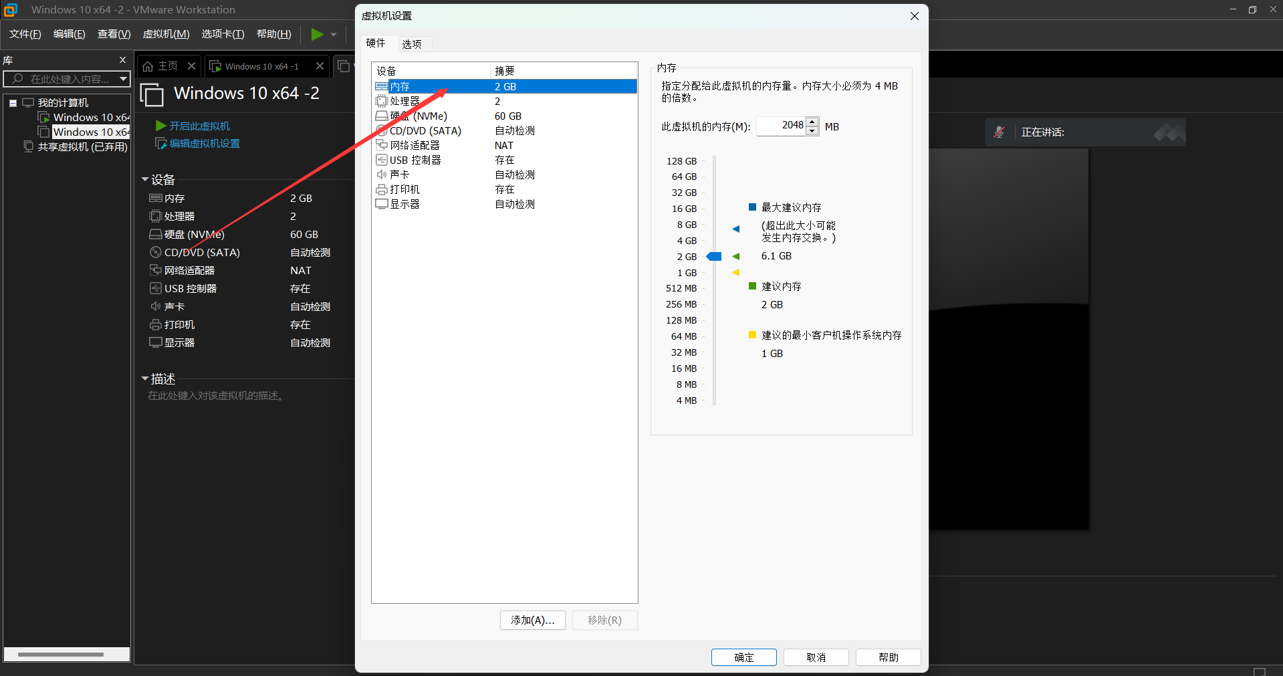Click the 内存 icon on VM summary page
Viewport: 1283px width, 676px height.
click(155, 198)
